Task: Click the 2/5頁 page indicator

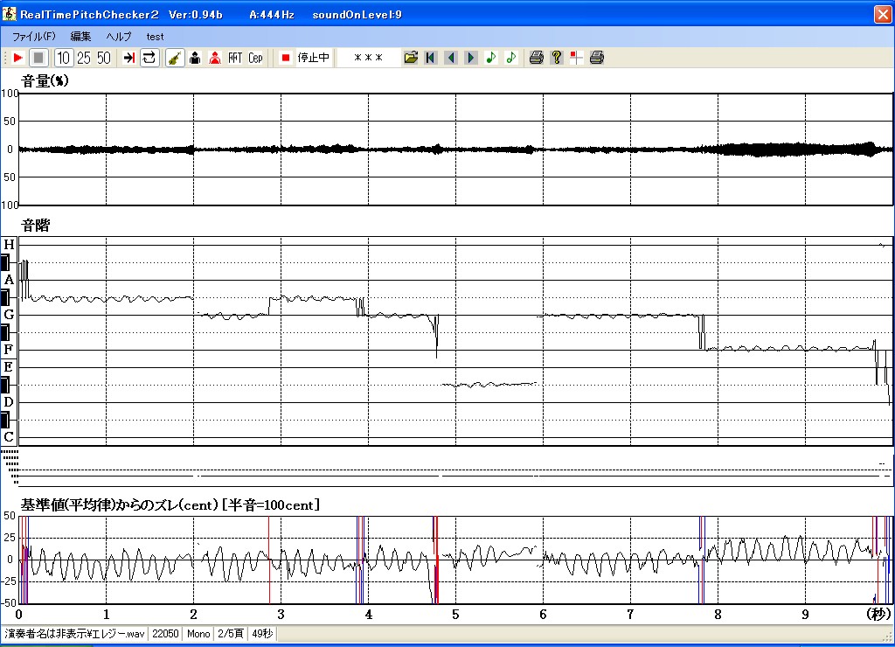Action: pos(231,633)
